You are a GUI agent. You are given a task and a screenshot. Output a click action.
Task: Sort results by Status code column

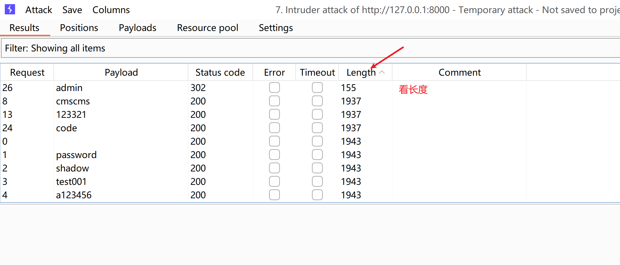click(x=220, y=72)
